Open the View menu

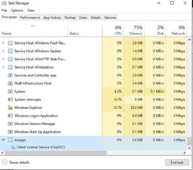click(31, 10)
